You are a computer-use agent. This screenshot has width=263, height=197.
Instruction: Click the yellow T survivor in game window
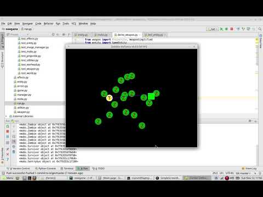coord(109,98)
